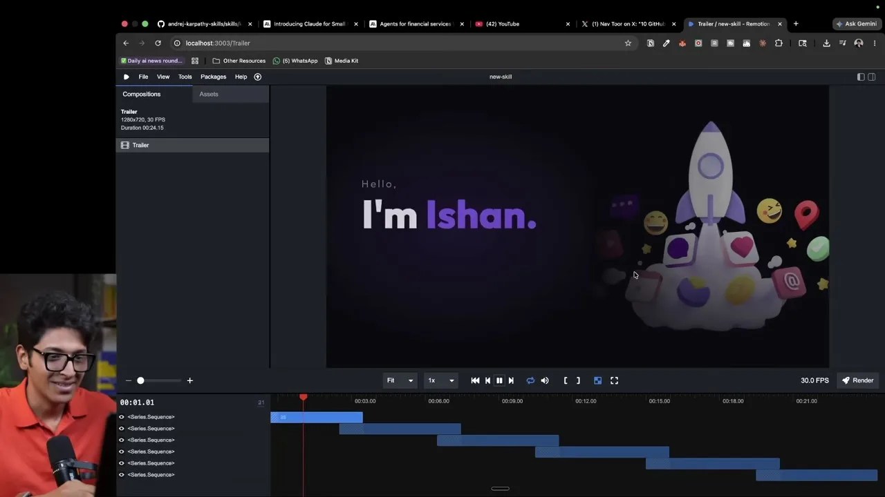This screenshot has width=885, height=497.
Task: Toggle the right sidebar panel
Action: click(x=872, y=77)
